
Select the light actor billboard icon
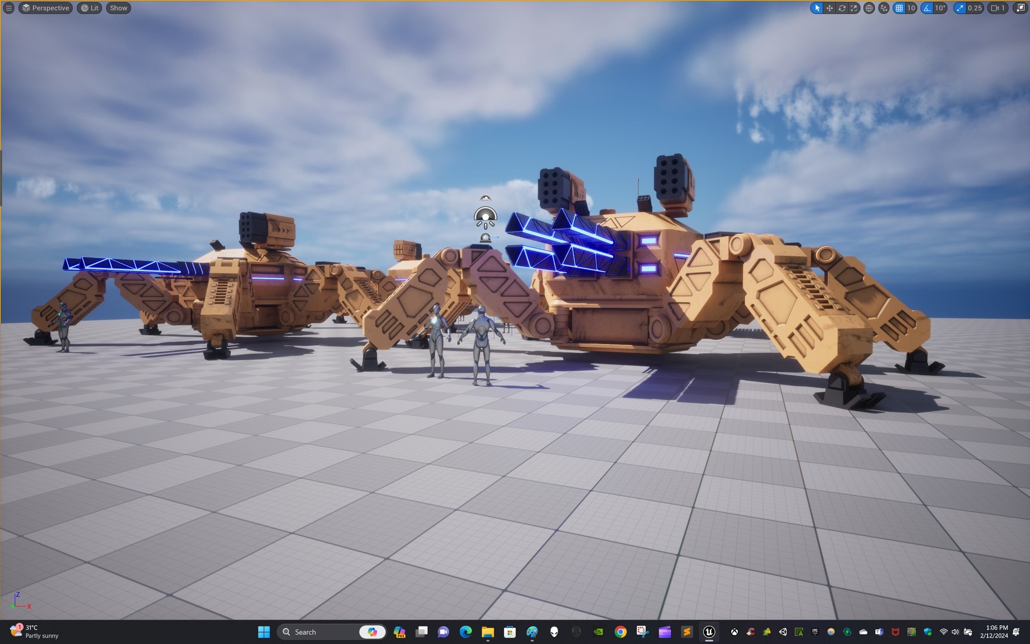pos(486,217)
